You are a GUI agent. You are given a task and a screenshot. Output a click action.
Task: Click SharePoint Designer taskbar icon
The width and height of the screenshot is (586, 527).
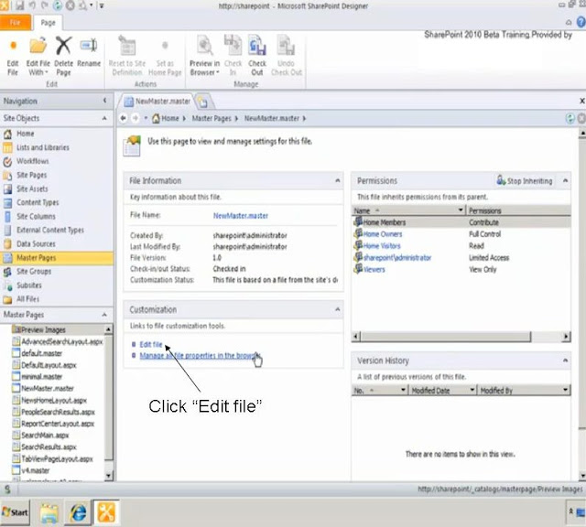[106, 511]
